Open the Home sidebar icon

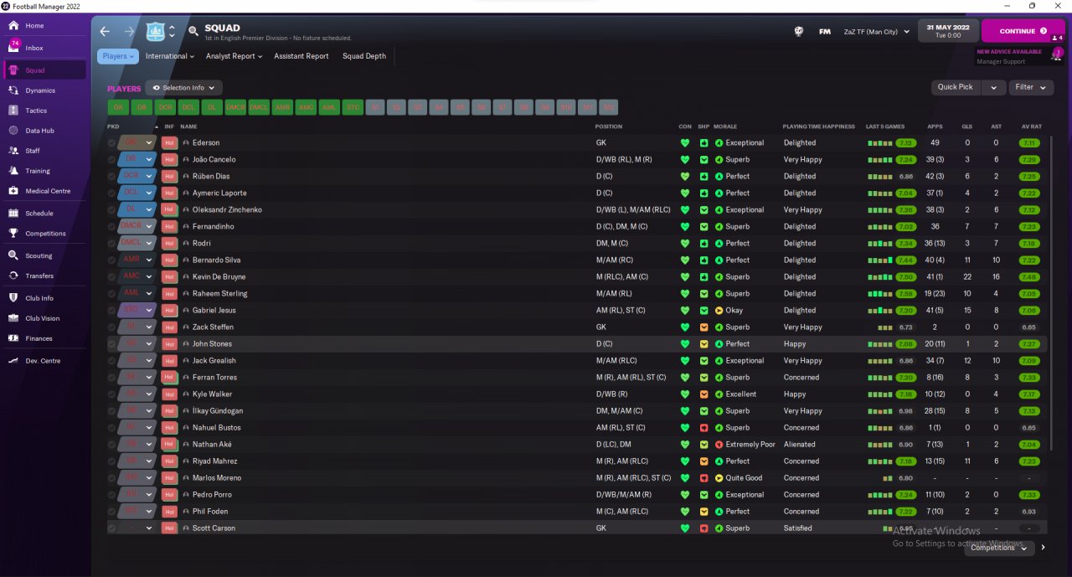pos(13,25)
